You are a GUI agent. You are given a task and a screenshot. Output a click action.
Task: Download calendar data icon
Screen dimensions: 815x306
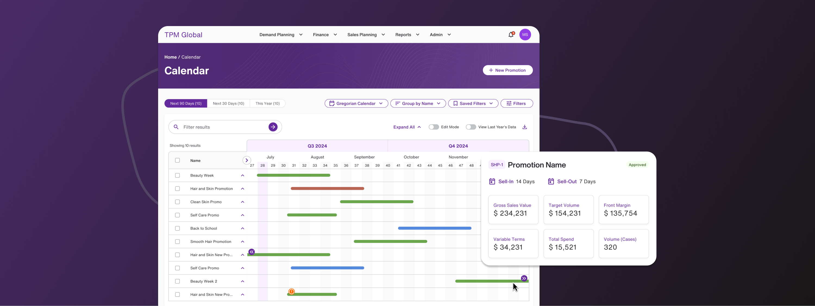point(525,127)
